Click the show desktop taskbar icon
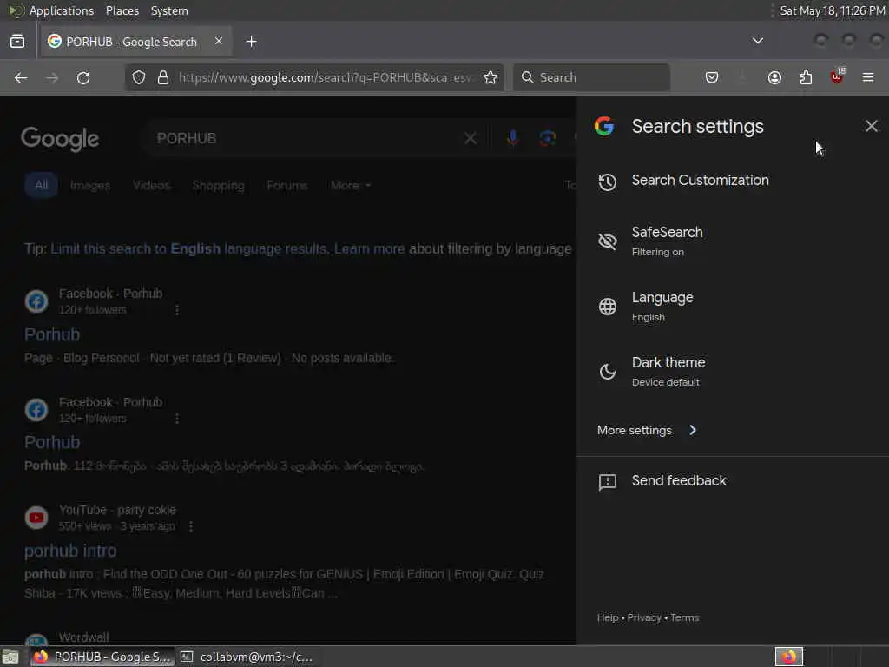889x667 pixels. (10, 657)
